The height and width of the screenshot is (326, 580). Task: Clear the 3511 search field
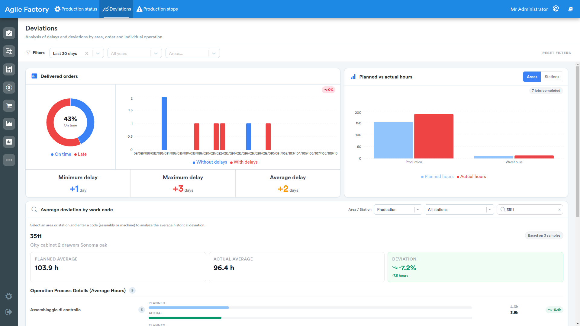(559, 210)
